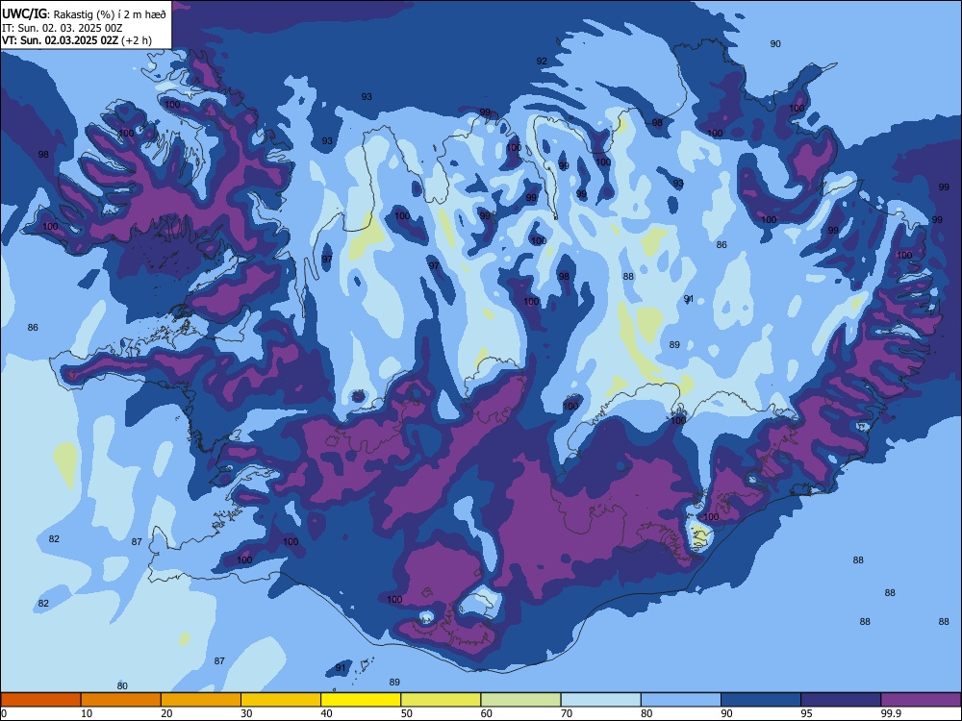Select the legend tick label '70'
The width and height of the screenshot is (962, 721).
(x=567, y=713)
